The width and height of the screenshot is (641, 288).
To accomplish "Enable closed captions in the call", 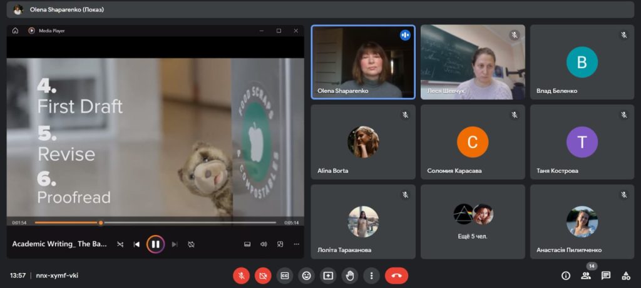I will [285, 276].
